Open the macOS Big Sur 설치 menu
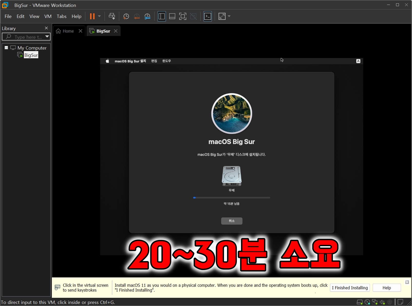 130,61
